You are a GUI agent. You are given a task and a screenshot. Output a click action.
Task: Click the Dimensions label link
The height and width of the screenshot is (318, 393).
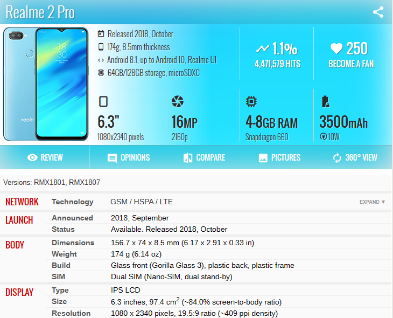click(x=73, y=243)
